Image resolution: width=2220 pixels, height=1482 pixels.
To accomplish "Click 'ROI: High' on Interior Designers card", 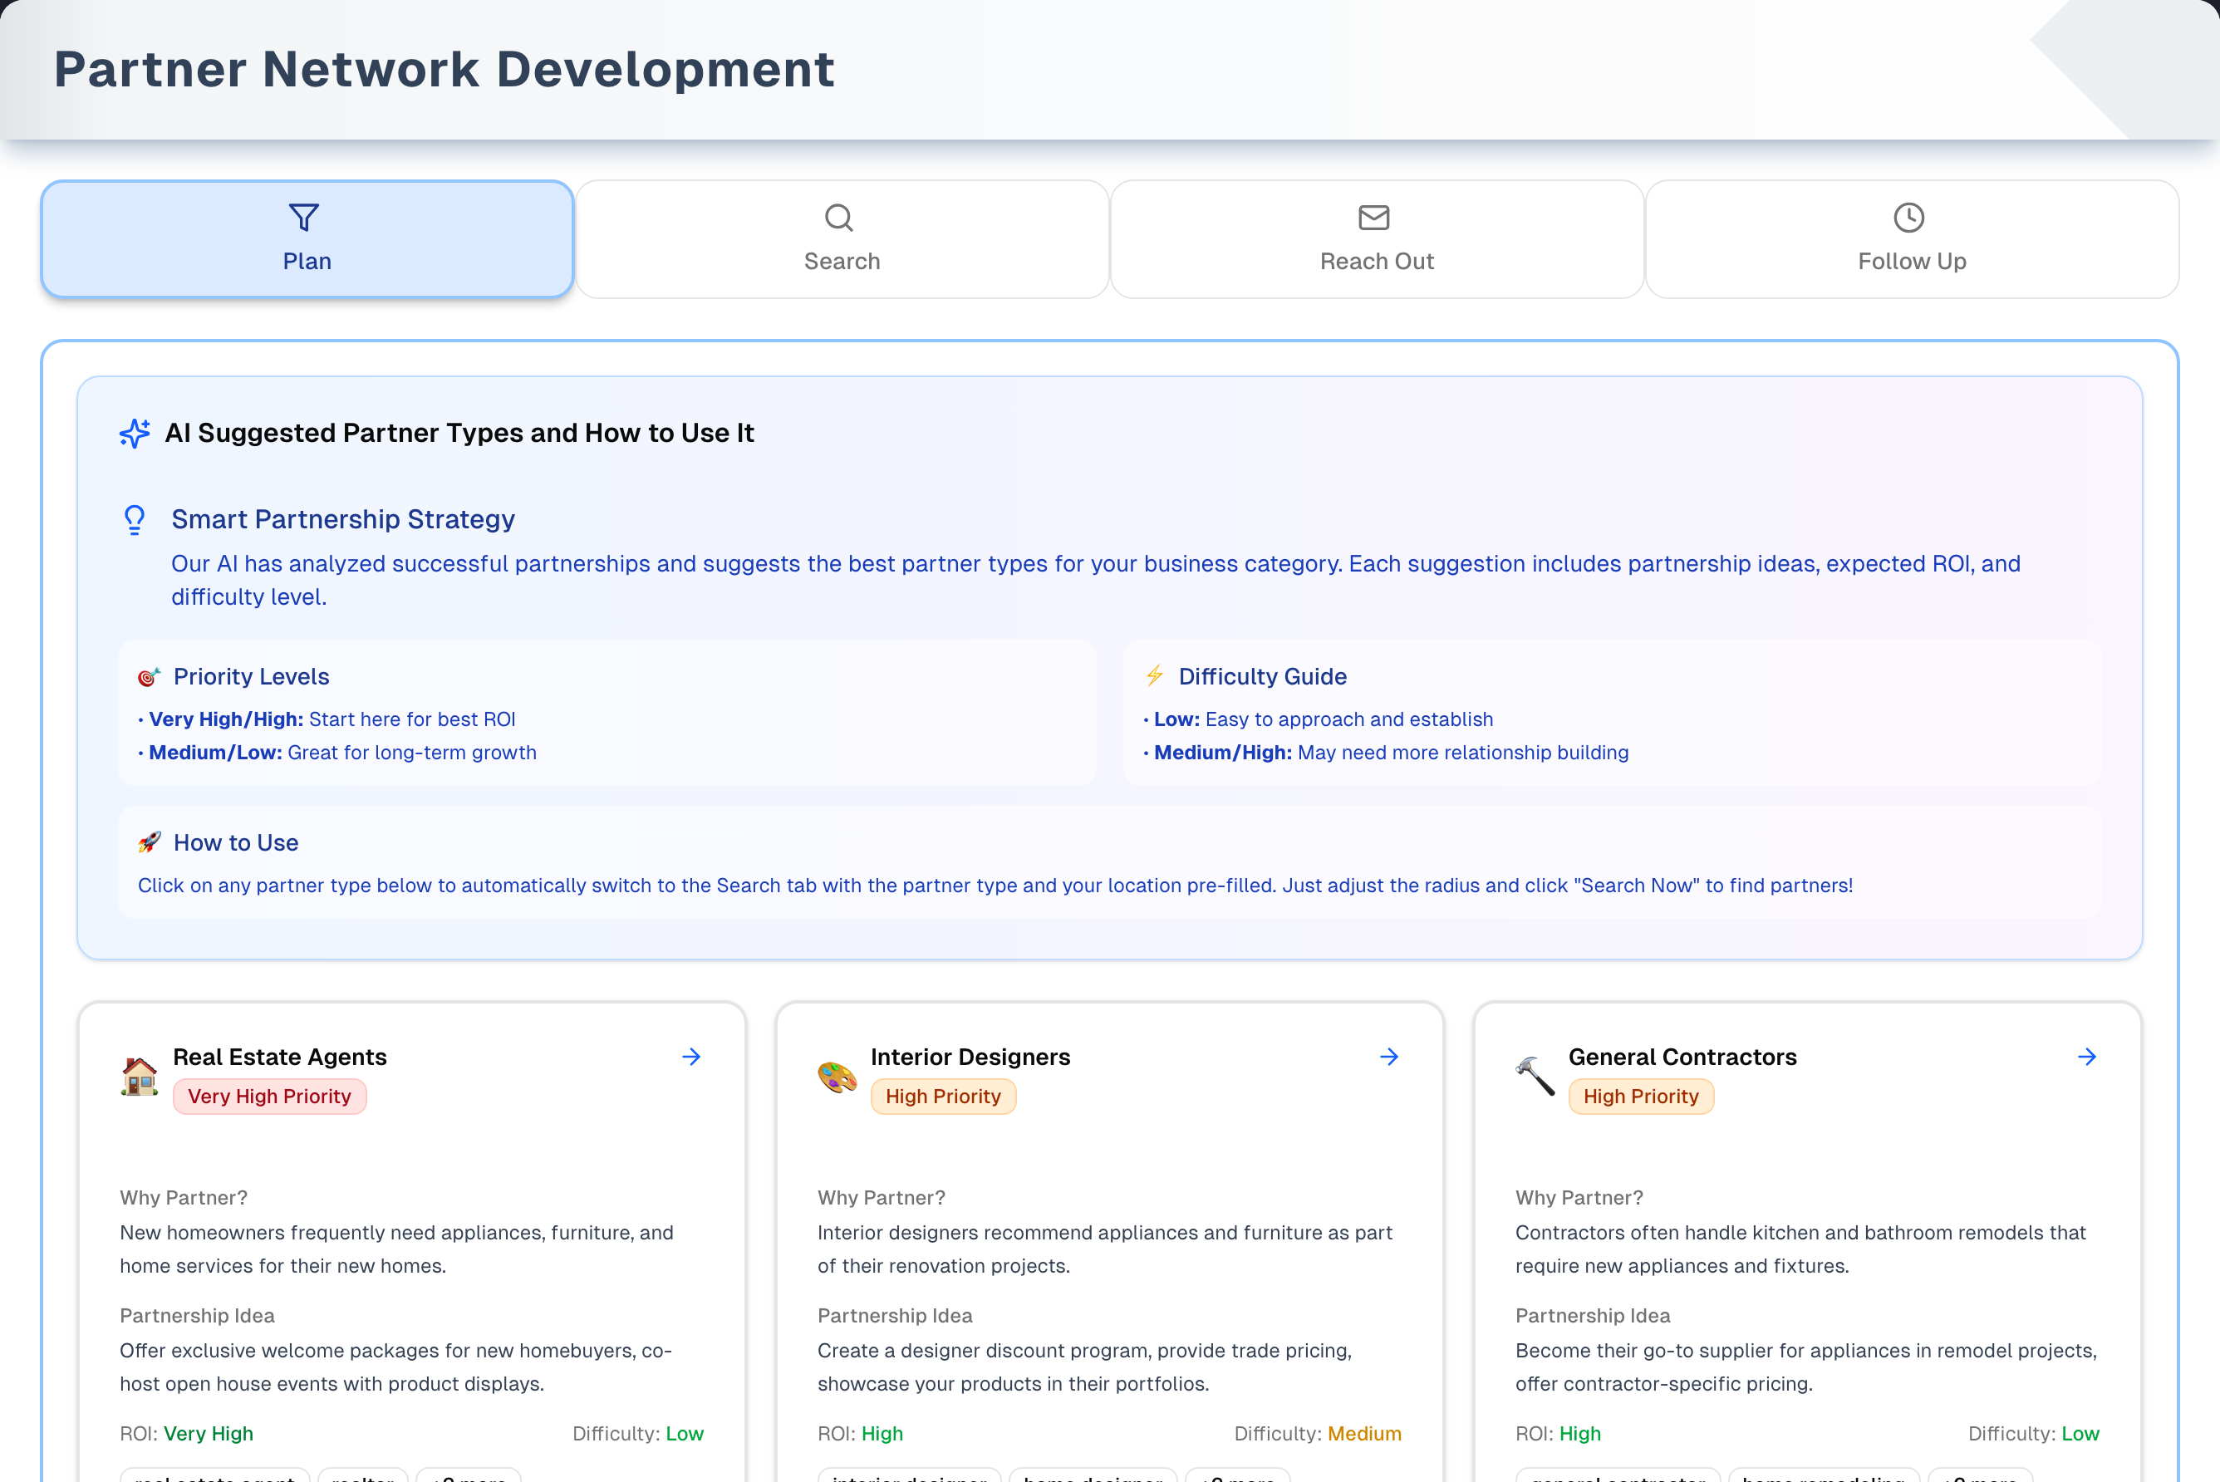I will [860, 1434].
